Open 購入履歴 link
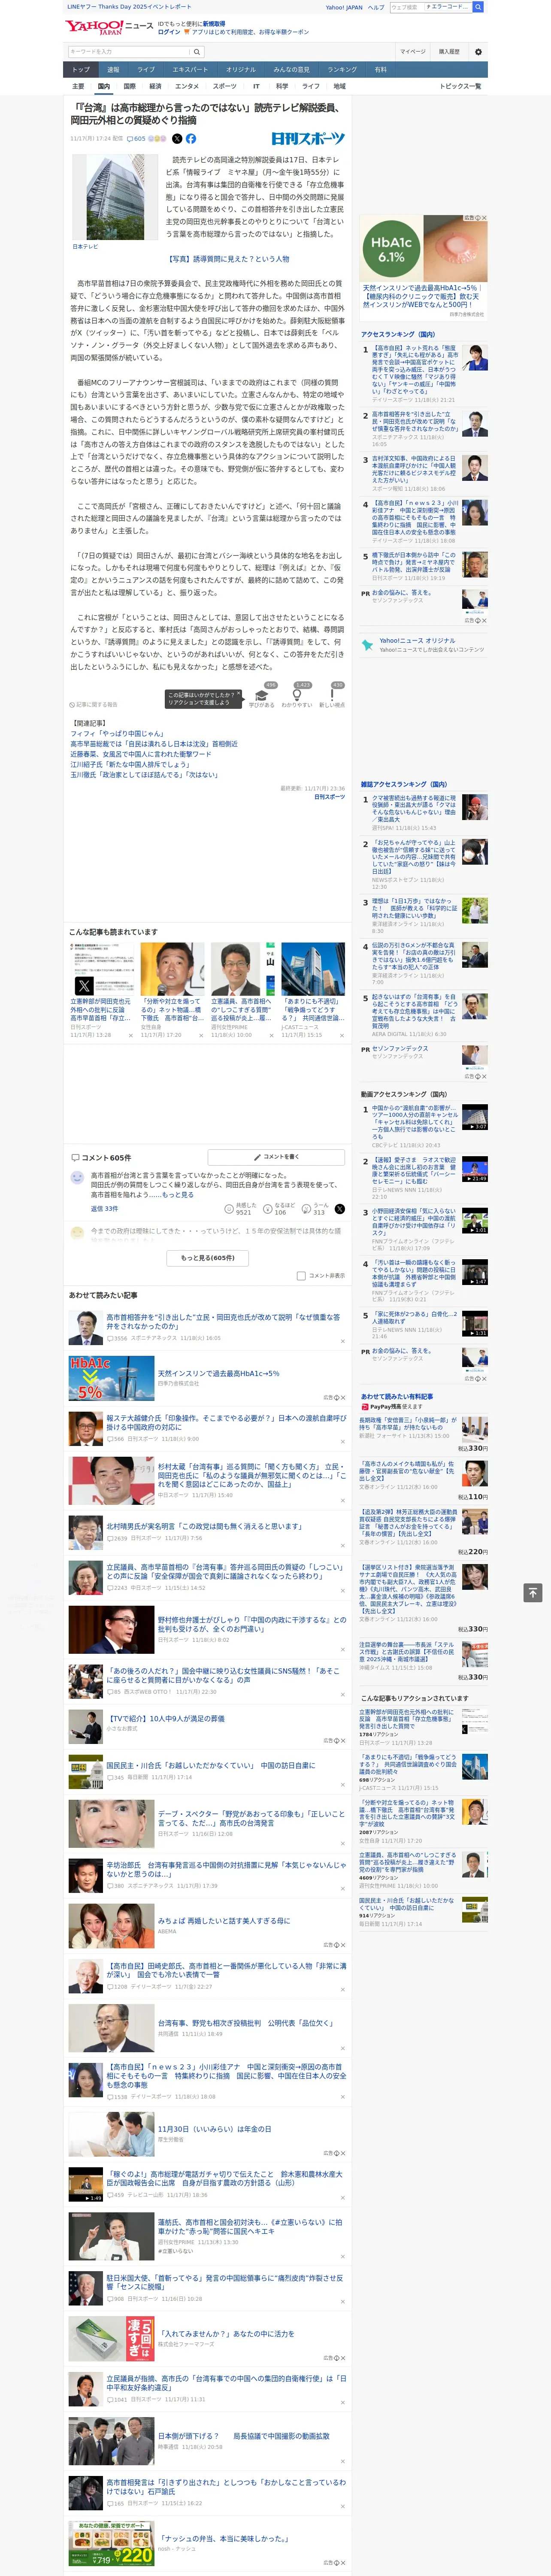The image size is (551, 2576). click(449, 51)
